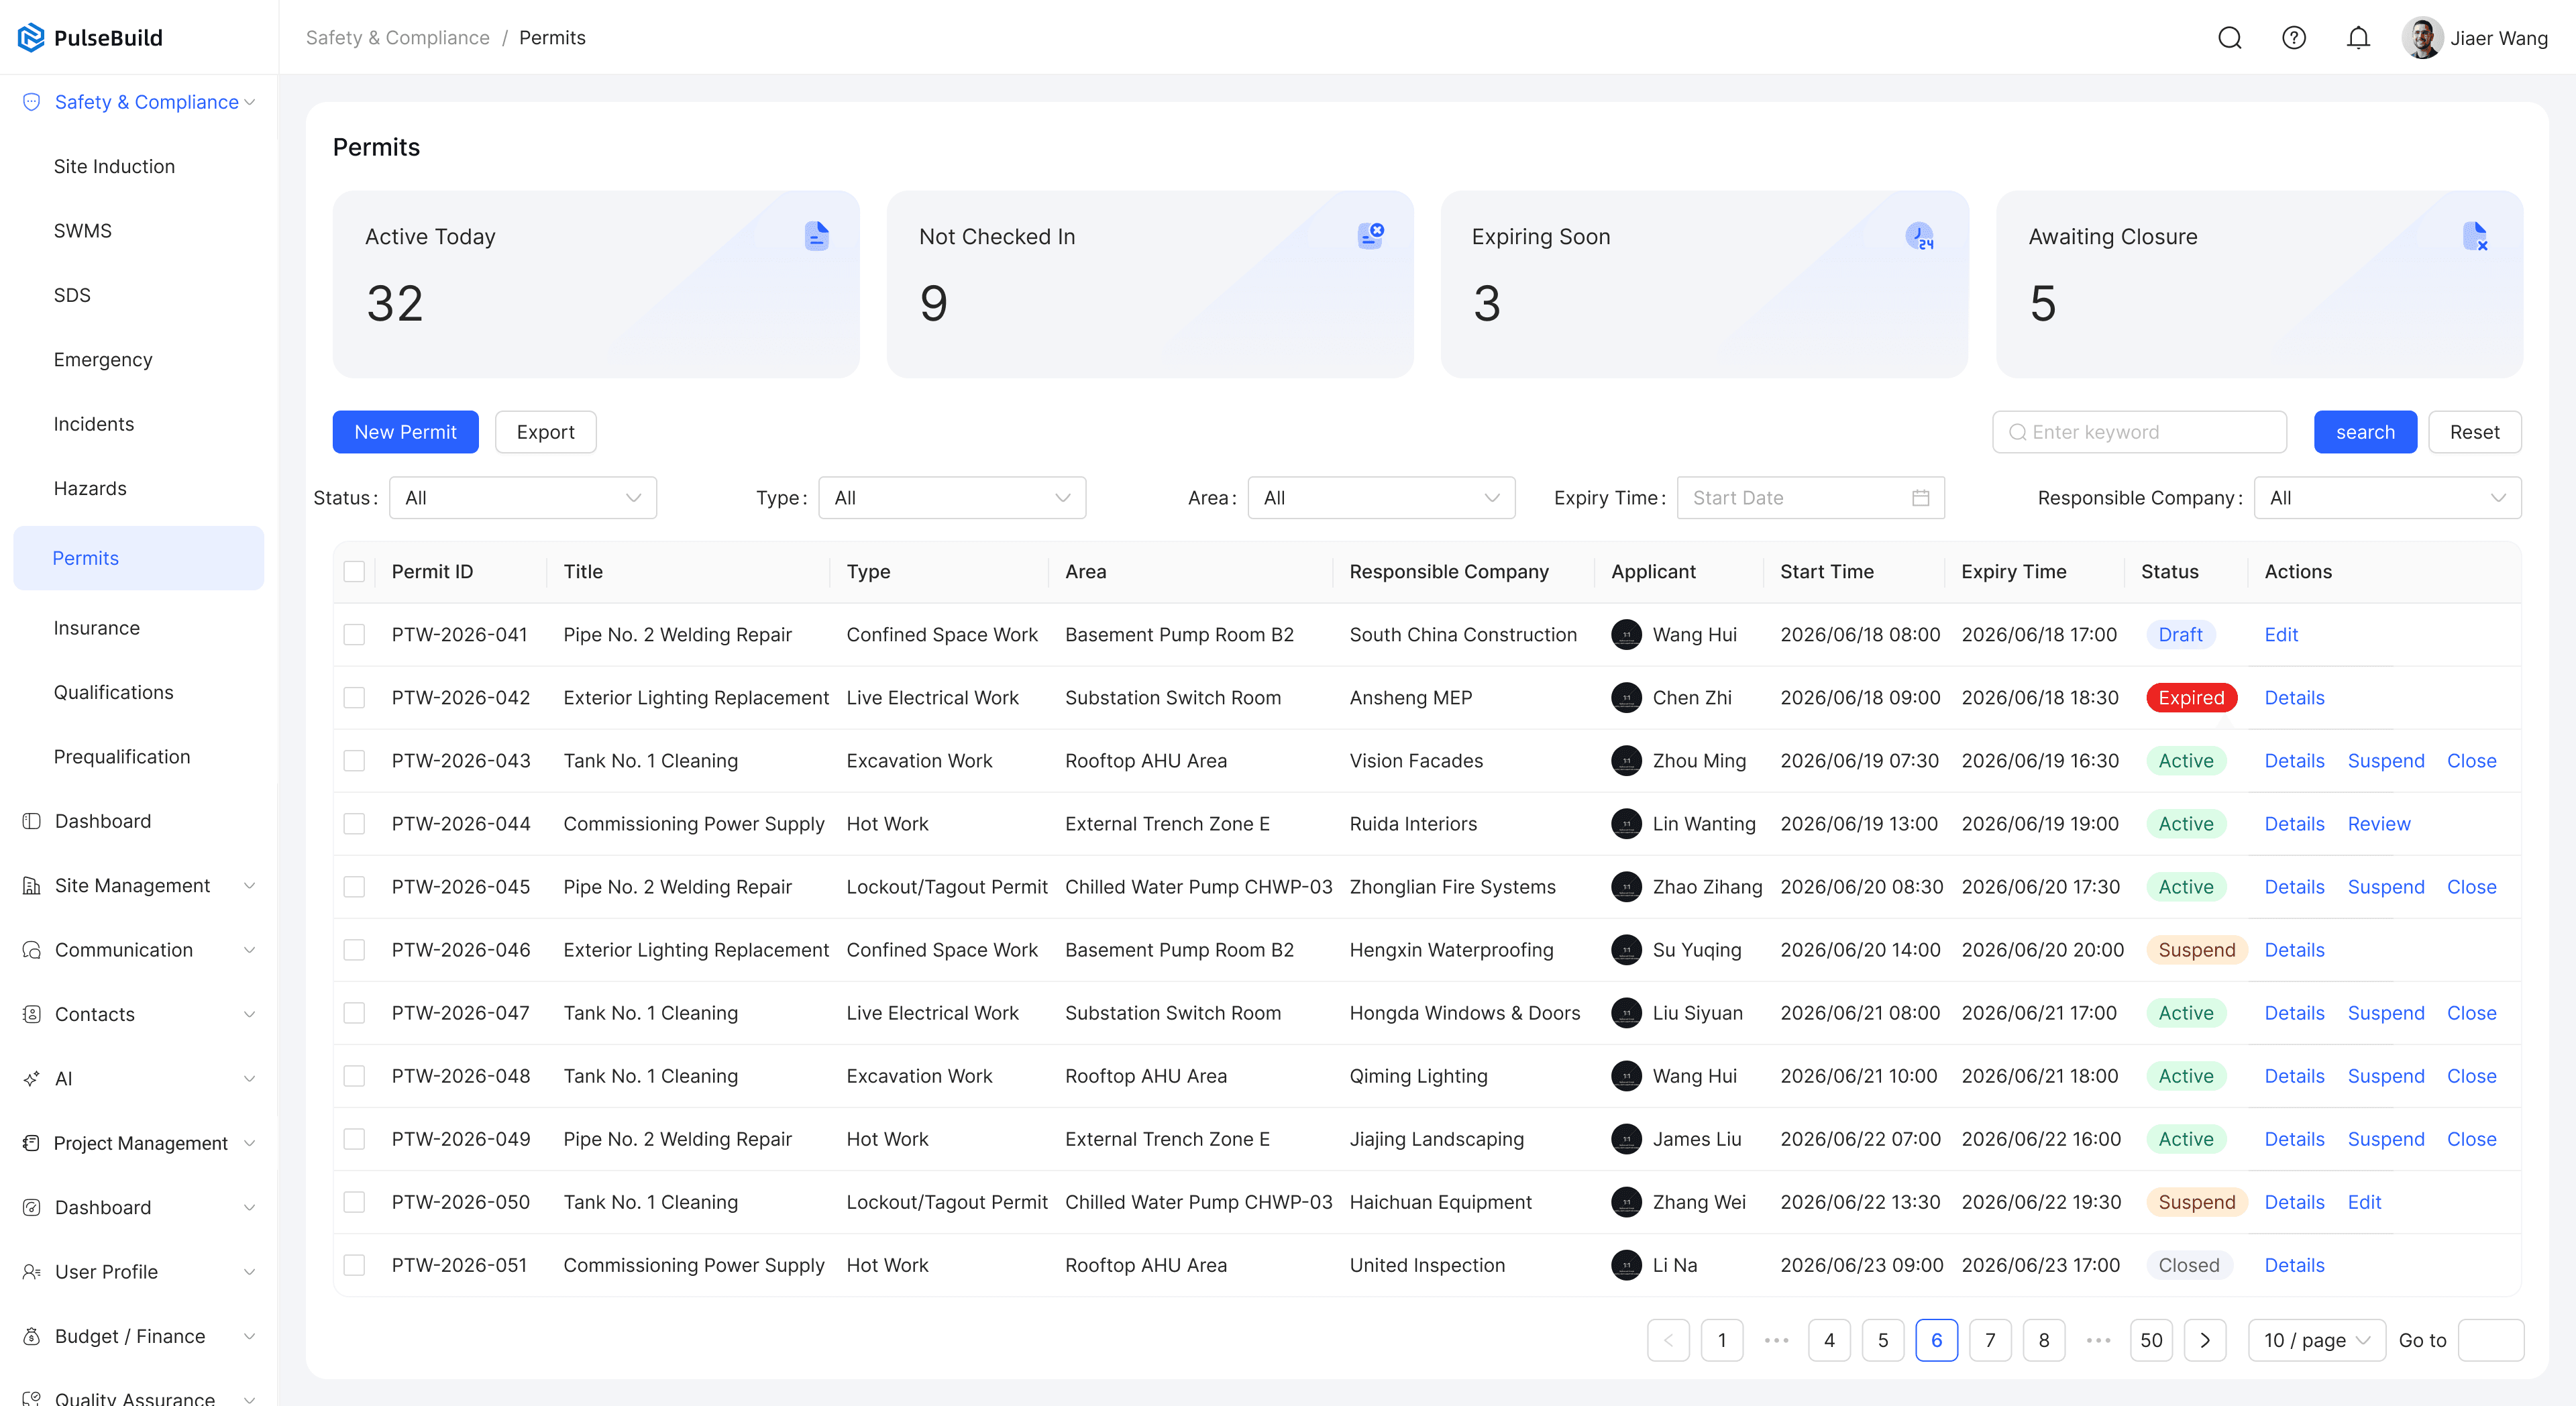The height and width of the screenshot is (1406, 2576).
Task: Click Jiaer Wang's profile avatar
Action: point(2422,38)
